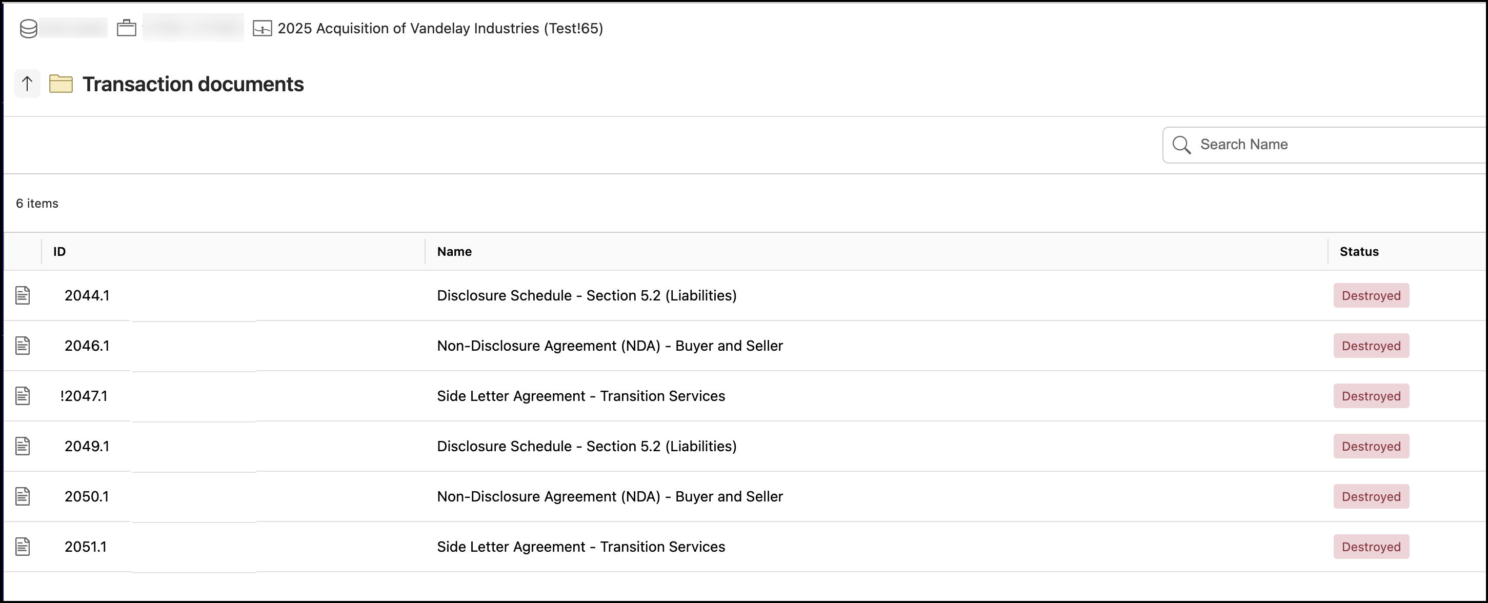Click the workspace icon before Vandelay title

click(262, 28)
